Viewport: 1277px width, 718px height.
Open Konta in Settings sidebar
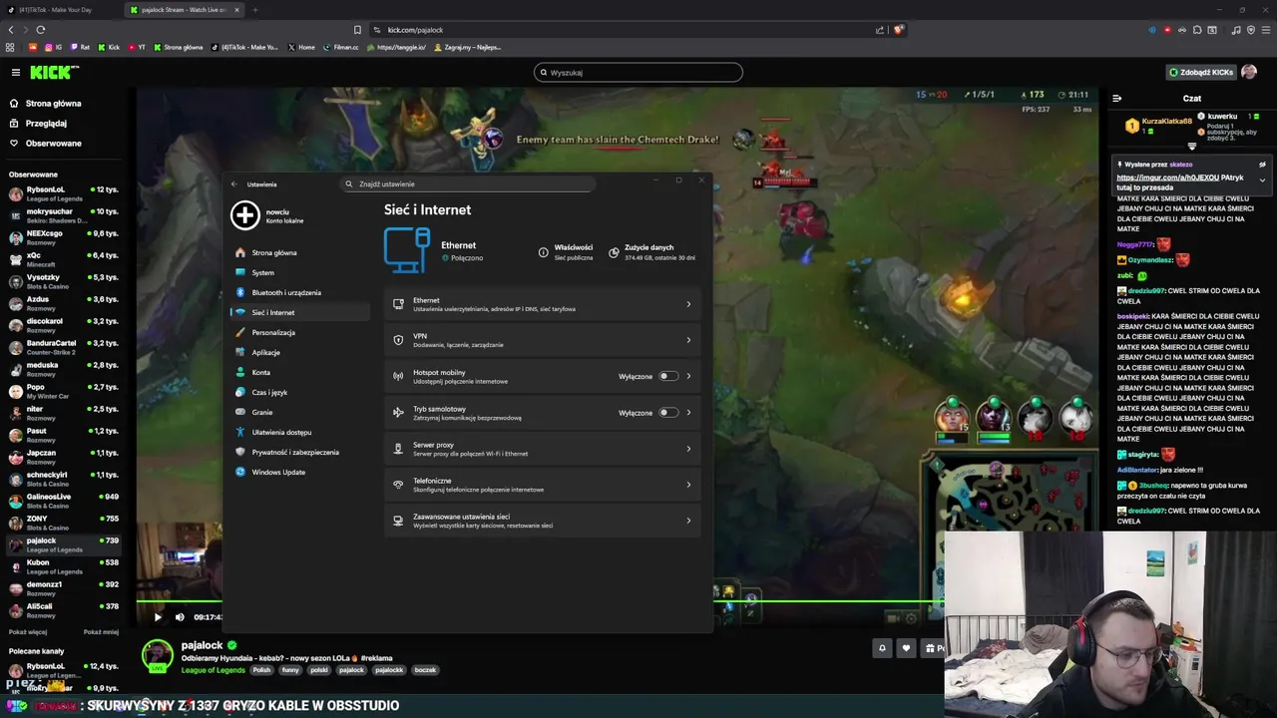tap(299, 372)
